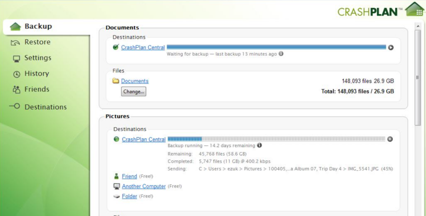Click the vertical scrollbar thumb
This screenshot has height=216, width=426.
coord(418,78)
